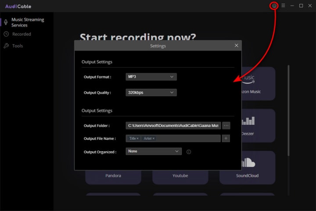Viewport: 316px width, 211px height.
Task: Expand the Output Quality 320kbps dropdown
Action: [151, 92]
